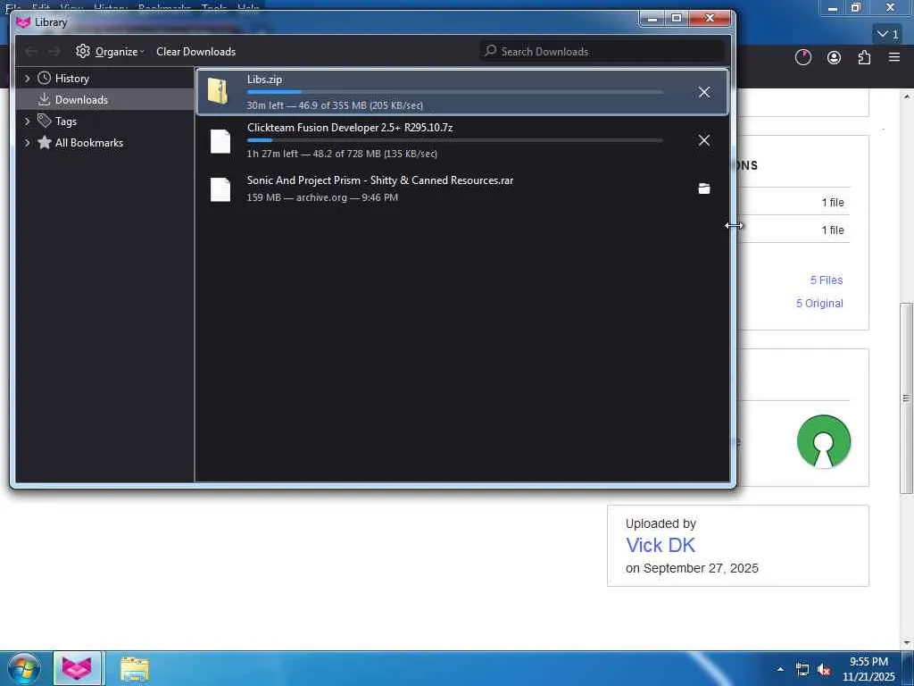
Task: Maximize the Library window
Action: 677,18
